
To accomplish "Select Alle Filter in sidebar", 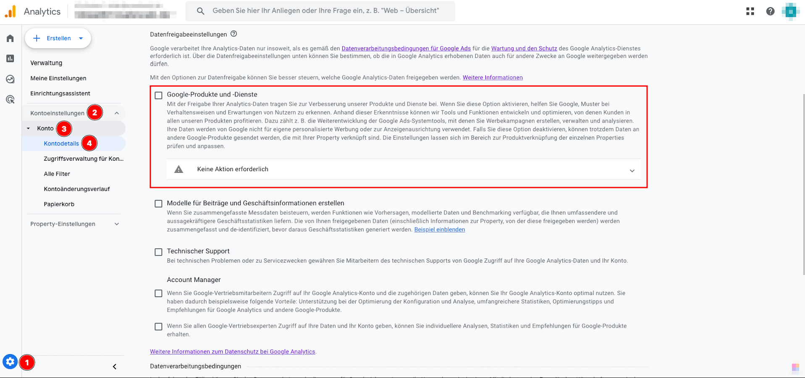I will point(57,174).
